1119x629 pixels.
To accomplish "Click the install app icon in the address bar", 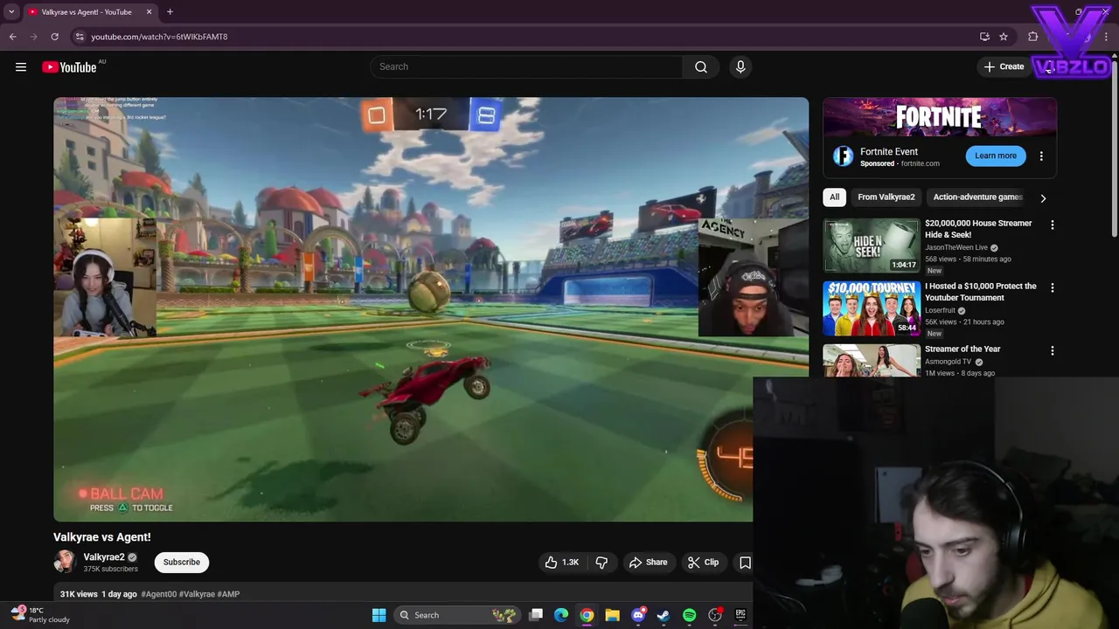I will pyautogui.click(x=984, y=37).
